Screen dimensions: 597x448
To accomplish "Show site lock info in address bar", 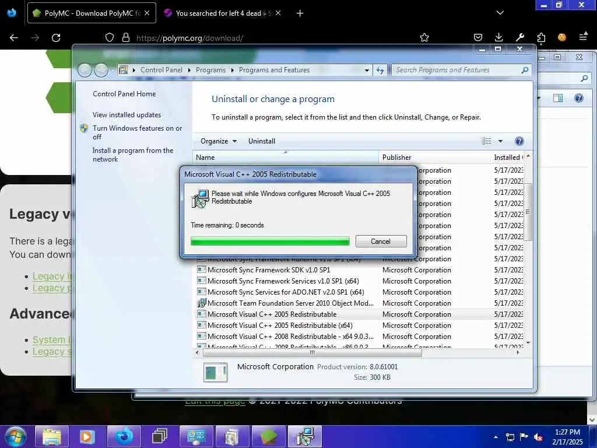I will (126, 38).
